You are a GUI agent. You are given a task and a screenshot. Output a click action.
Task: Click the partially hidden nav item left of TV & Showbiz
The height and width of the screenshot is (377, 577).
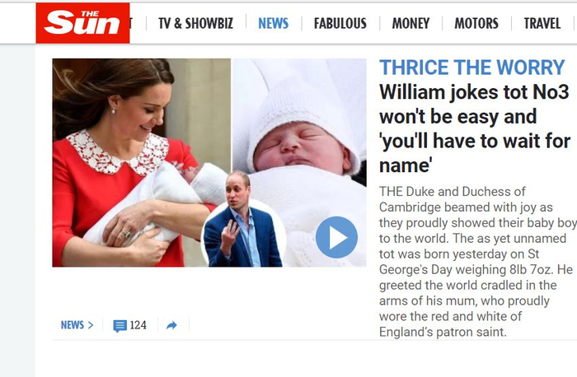coord(131,24)
